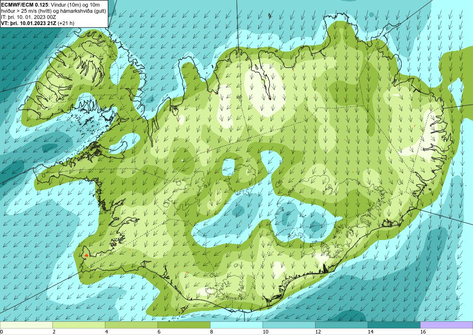Click the "VT: þri. 10.01.2023 21Z (+21 h)" line
The width and height of the screenshot is (473, 335).
pyautogui.click(x=38, y=23)
